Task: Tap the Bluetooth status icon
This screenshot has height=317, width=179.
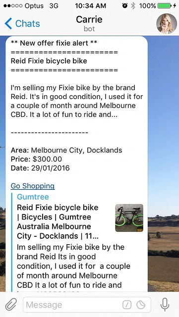Action: pyautogui.click(x=133, y=6)
